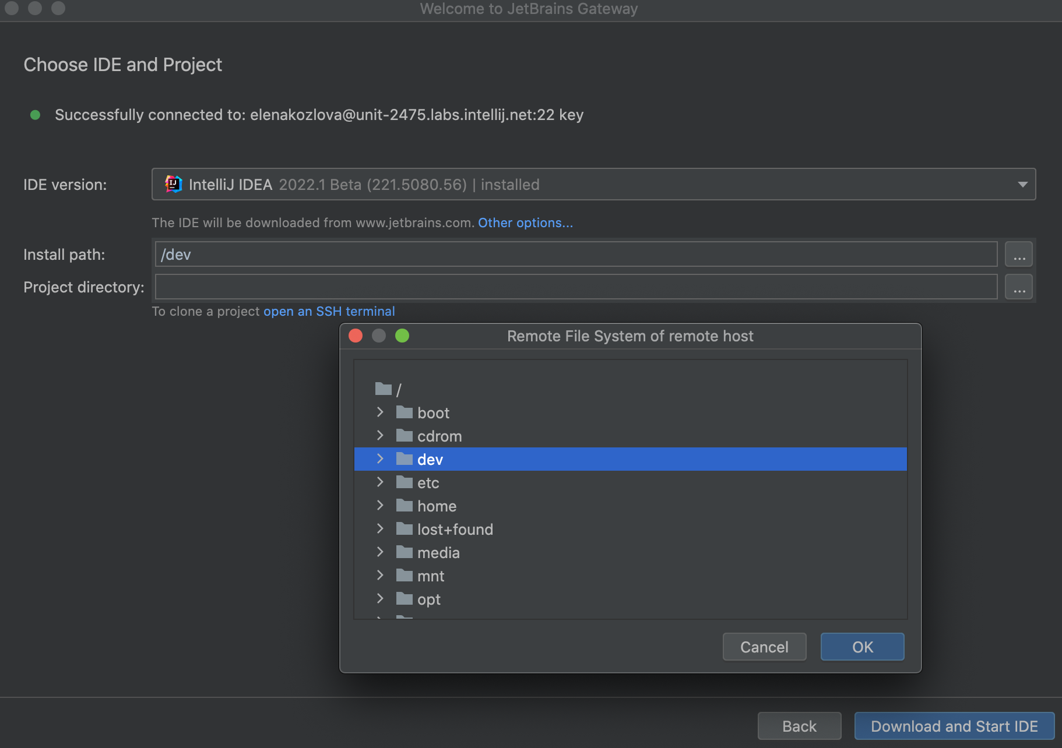Open the Project directory browse button
This screenshot has width=1062, height=748.
click(x=1018, y=287)
